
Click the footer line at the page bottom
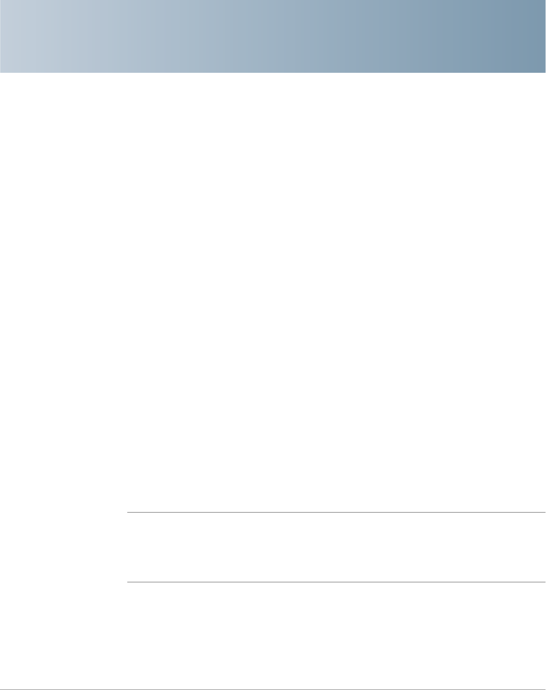coord(273,689)
